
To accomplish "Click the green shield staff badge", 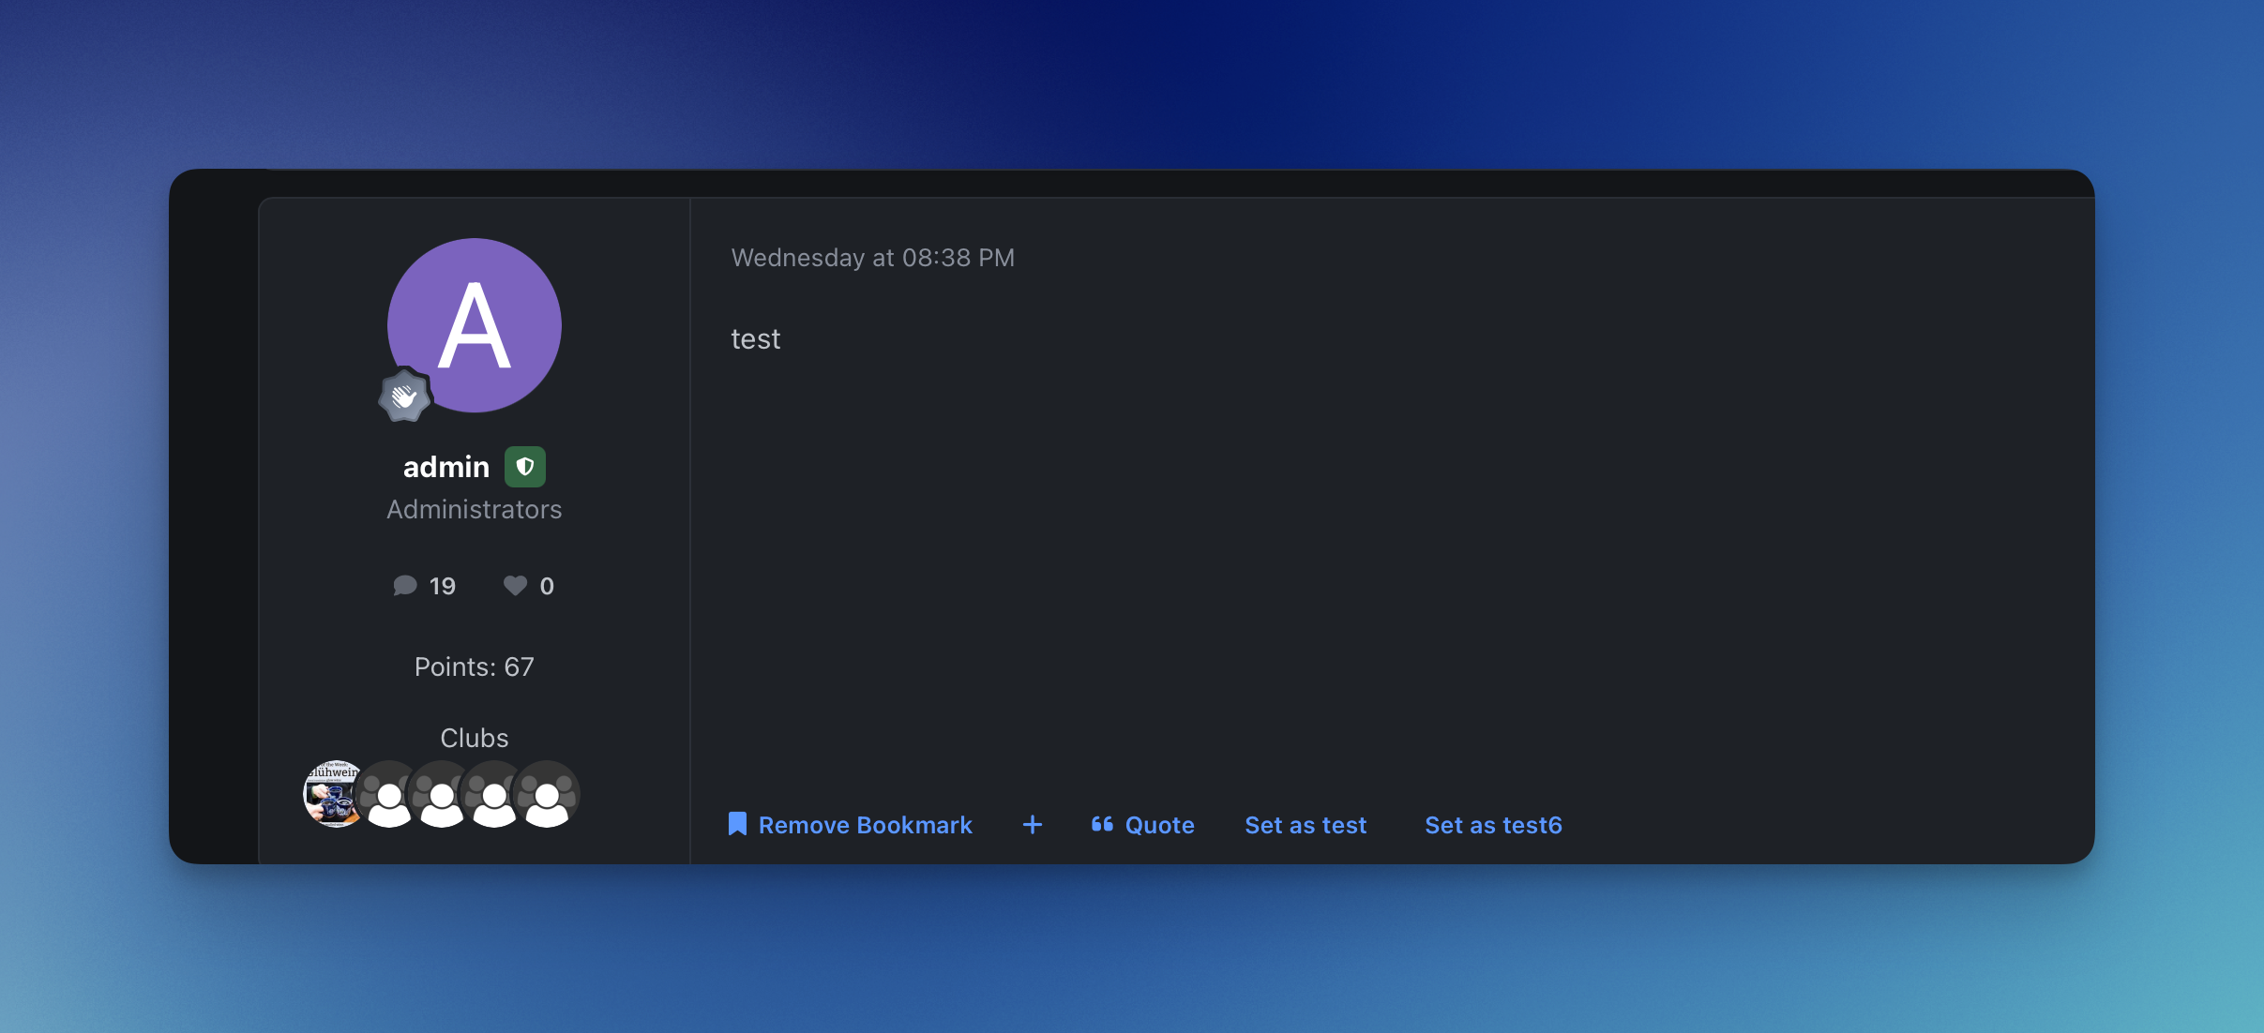I will point(525,467).
